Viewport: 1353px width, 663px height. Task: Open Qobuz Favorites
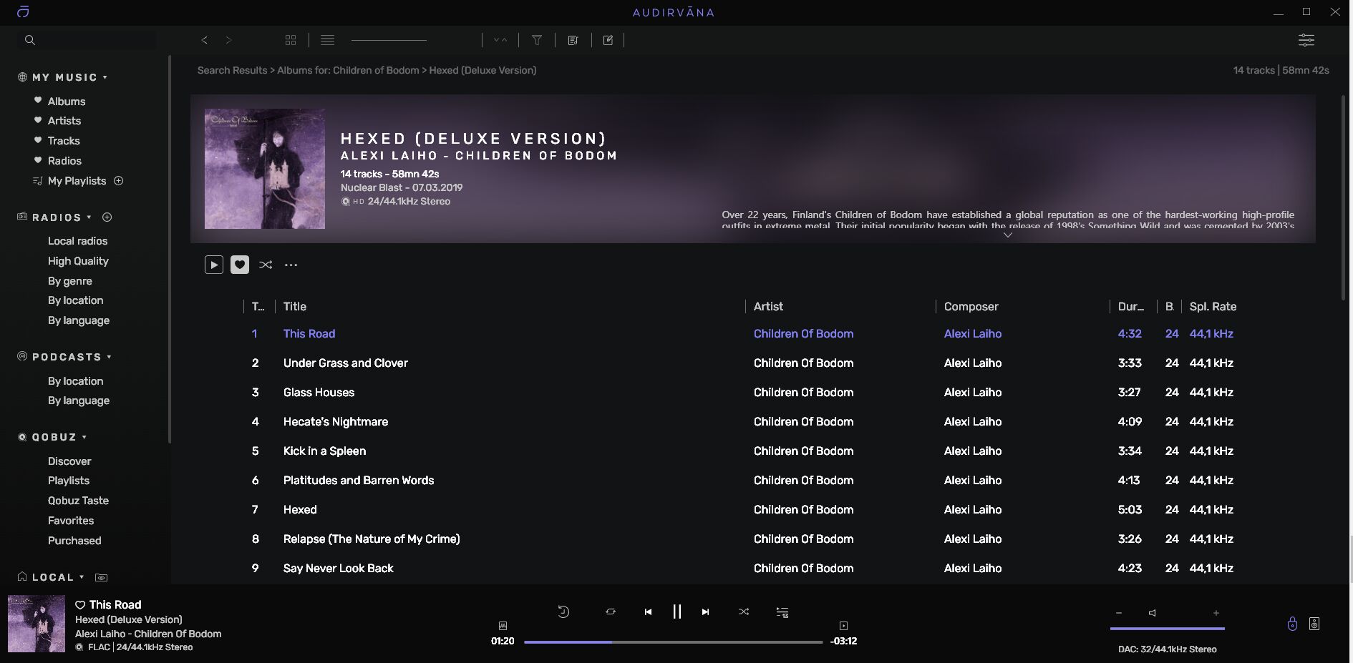click(x=71, y=521)
